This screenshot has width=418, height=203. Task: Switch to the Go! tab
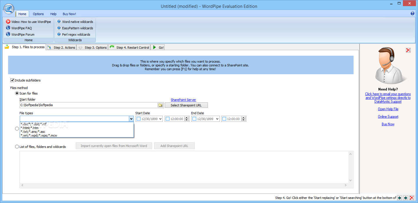(x=158, y=48)
